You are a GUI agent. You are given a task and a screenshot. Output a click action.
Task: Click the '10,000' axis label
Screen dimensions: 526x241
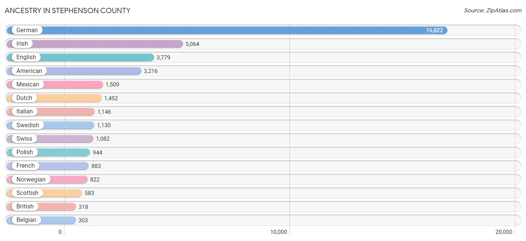pos(279,232)
